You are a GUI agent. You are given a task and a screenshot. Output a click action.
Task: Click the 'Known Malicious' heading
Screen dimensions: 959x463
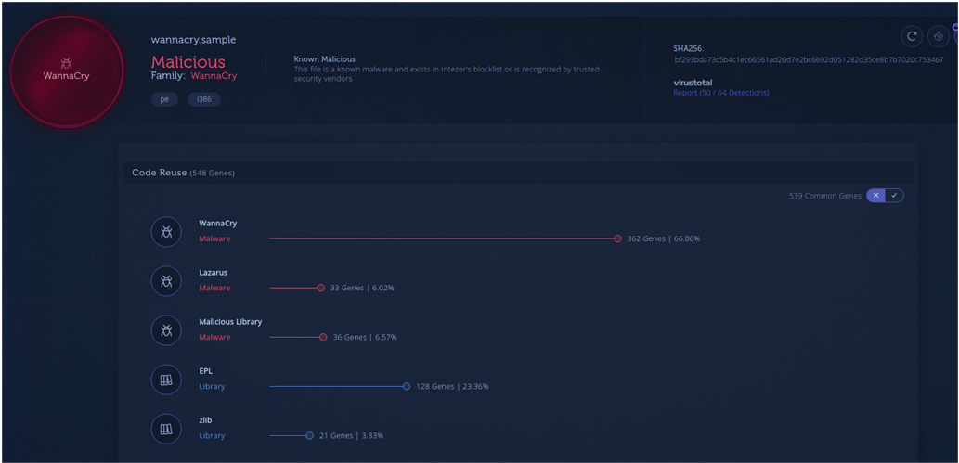324,59
